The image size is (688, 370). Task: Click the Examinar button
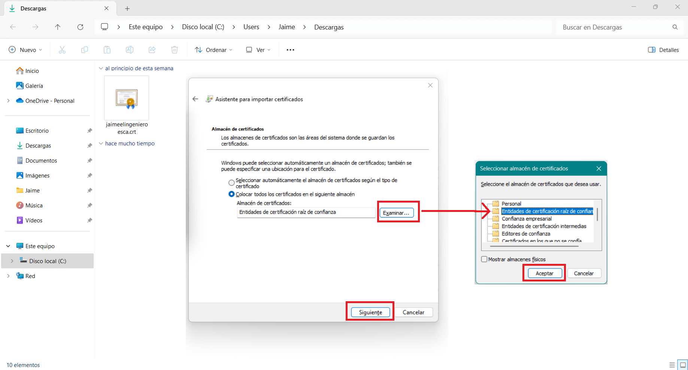point(396,213)
